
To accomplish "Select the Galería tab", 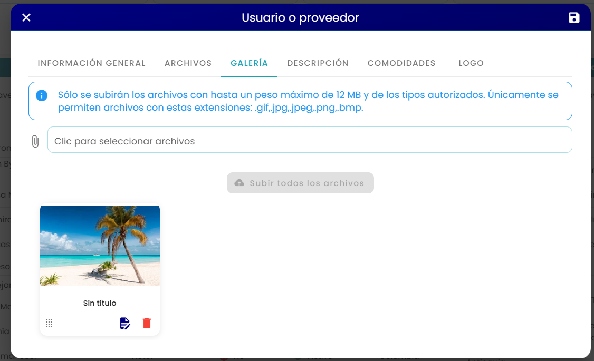I will point(250,63).
